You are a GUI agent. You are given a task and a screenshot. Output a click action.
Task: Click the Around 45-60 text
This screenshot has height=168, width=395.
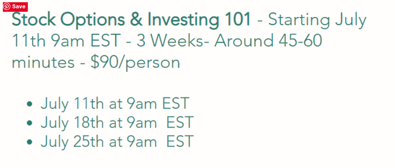click(x=268, y=41)
